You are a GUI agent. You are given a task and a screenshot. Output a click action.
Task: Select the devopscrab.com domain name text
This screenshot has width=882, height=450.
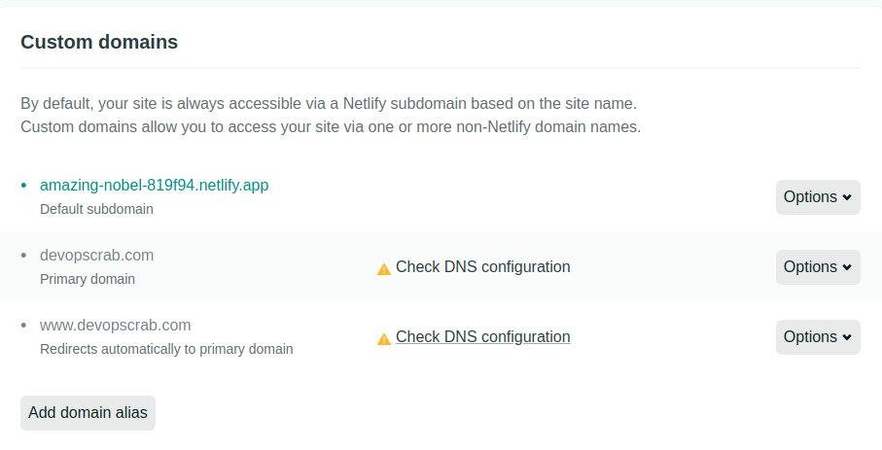(96, 256)
